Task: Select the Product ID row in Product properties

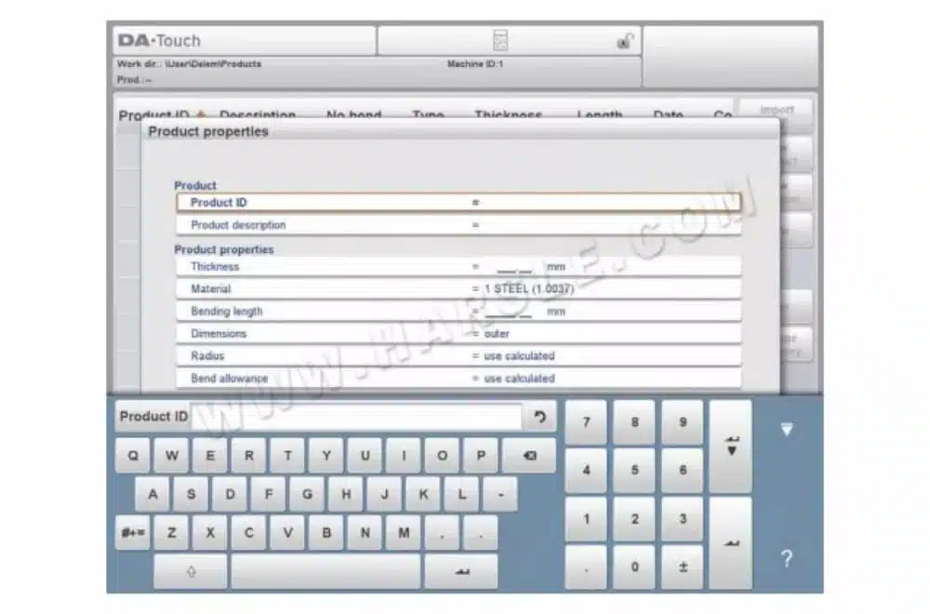Action: 458,203
